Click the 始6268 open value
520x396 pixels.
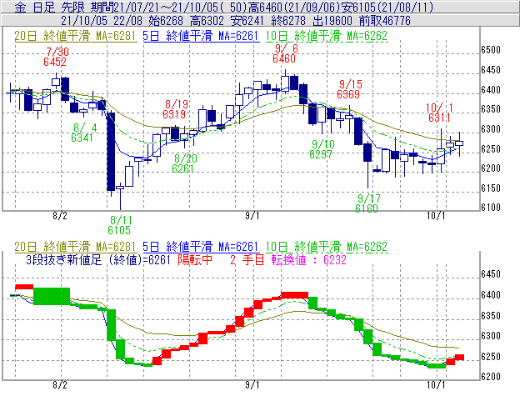[166, 21]
